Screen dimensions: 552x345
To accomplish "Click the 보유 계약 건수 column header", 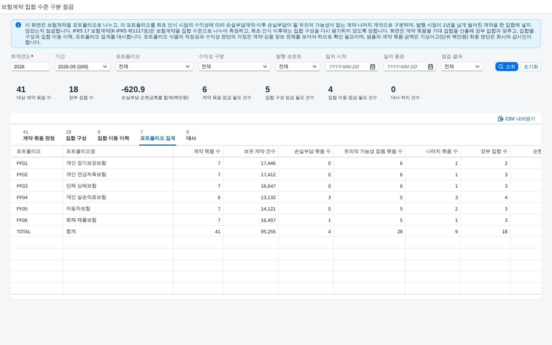I will (x=251, y=151).
